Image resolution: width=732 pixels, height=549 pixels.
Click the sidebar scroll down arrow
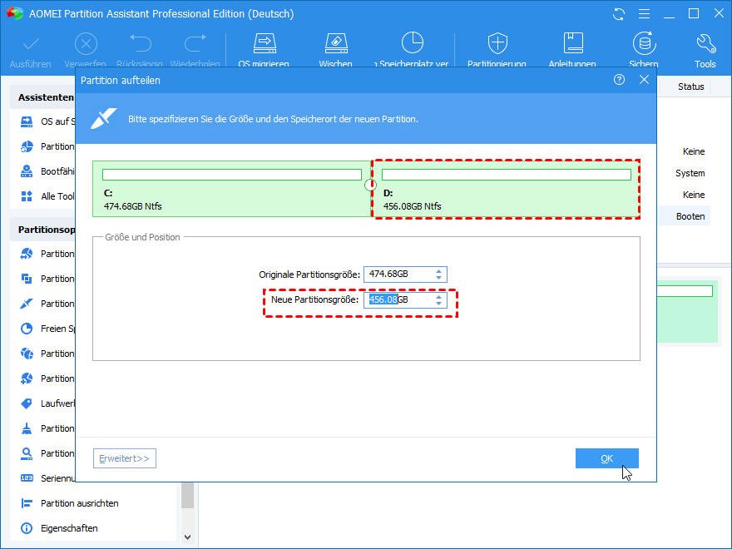coord(188,537)
